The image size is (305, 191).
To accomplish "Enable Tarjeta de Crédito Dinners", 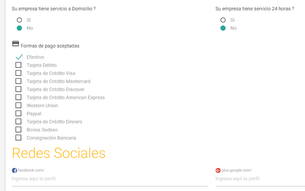I will click(x=19, y=122).
